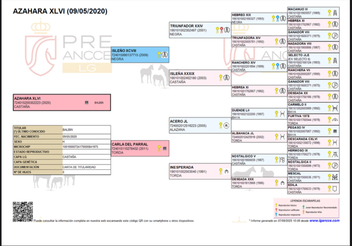Select the INESPERADA pedigree box
The width and height of the screenshot is (352, 246).
tap(200, 171)
